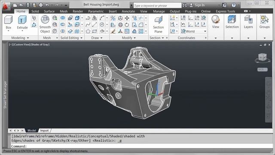275x155 pixels.
Task: Switch to the Surface ribbon tab
Action: click(x=49, y=11)
